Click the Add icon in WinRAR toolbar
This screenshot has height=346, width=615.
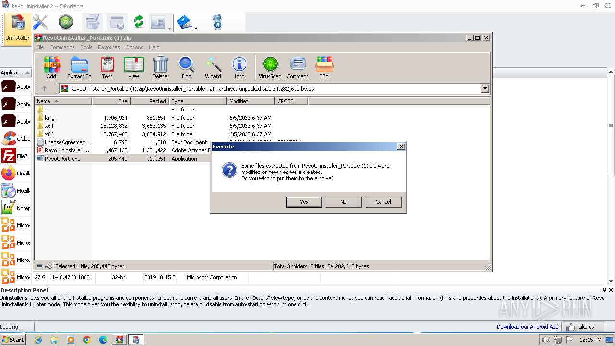coord(51,68)
